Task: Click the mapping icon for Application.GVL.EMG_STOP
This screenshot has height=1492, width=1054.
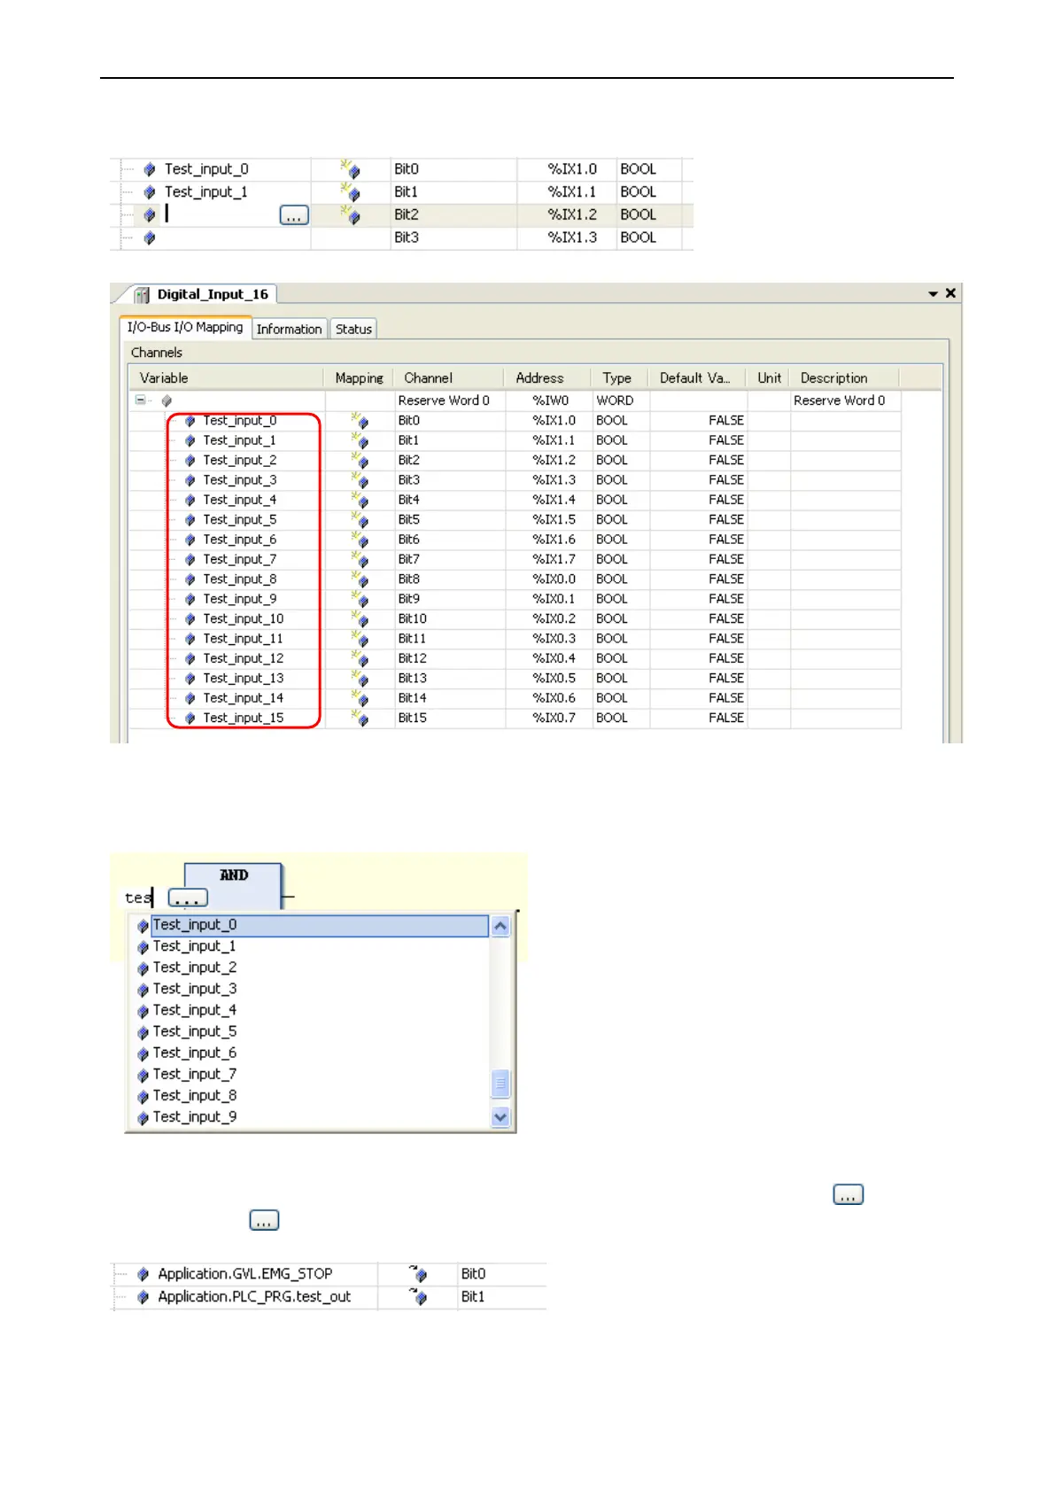Action: pyautogui.click(x=418, y=1273)
